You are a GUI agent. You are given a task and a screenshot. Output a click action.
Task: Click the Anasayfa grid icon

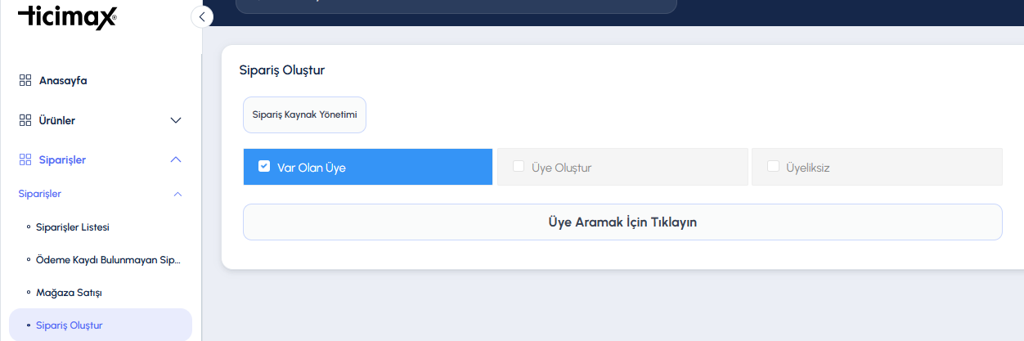(25, 81)
